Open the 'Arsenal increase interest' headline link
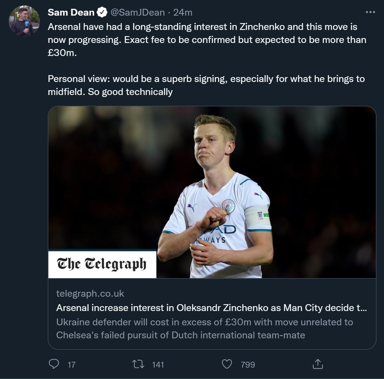Viewport: 384px width, 379px height. (x=211, y=308)
